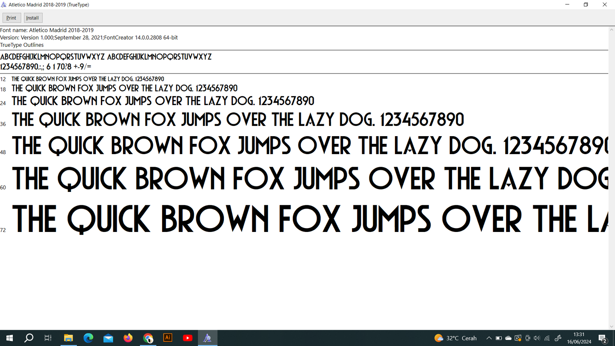Viewport: 615px width, 346px height.
Task: Open Adobe Illustrator from taskbar
Action: click(x=168, y=338)
